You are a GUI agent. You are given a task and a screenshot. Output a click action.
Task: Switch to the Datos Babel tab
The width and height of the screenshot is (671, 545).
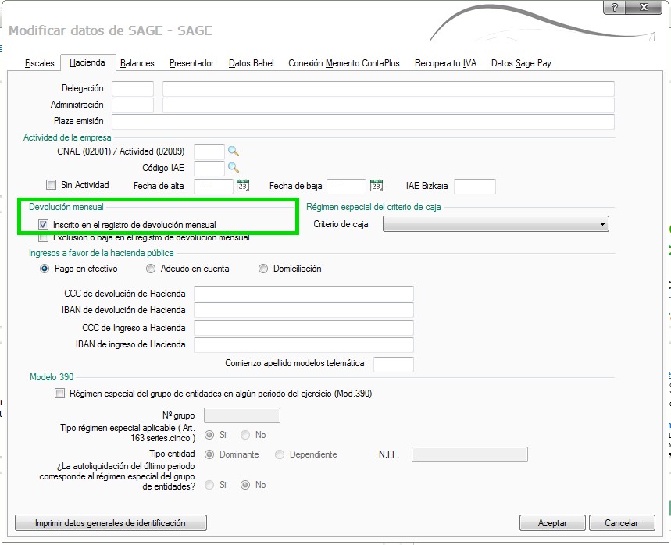click(x=252, y=63)
